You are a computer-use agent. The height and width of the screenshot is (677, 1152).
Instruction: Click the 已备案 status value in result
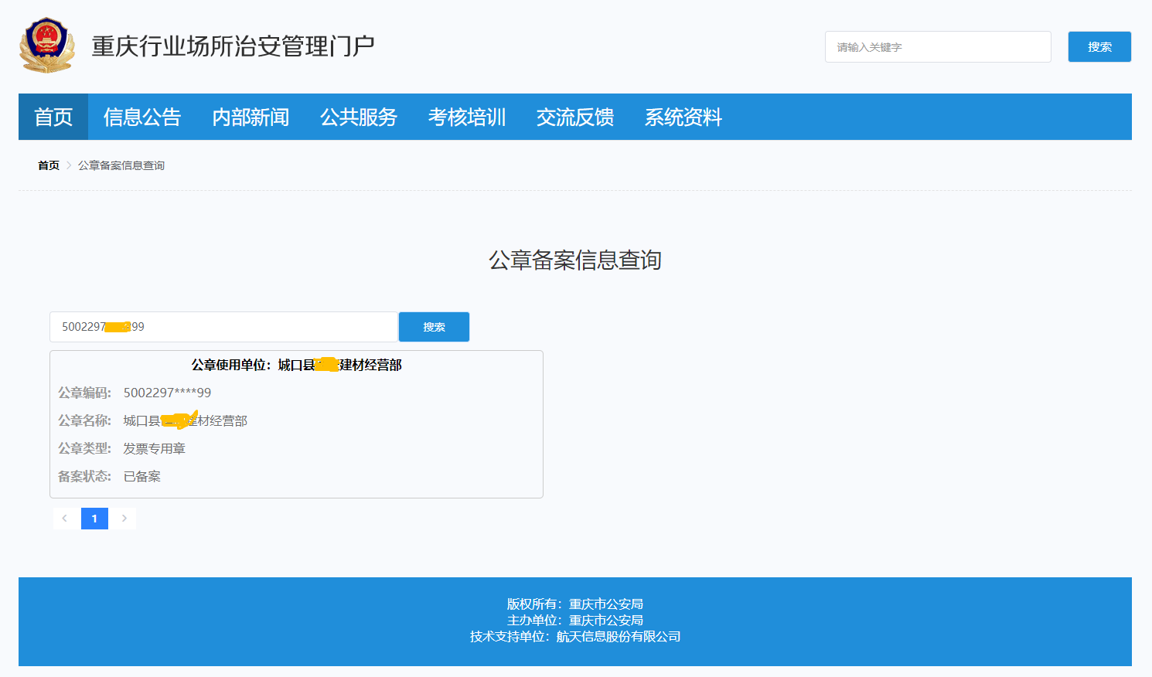142,476
